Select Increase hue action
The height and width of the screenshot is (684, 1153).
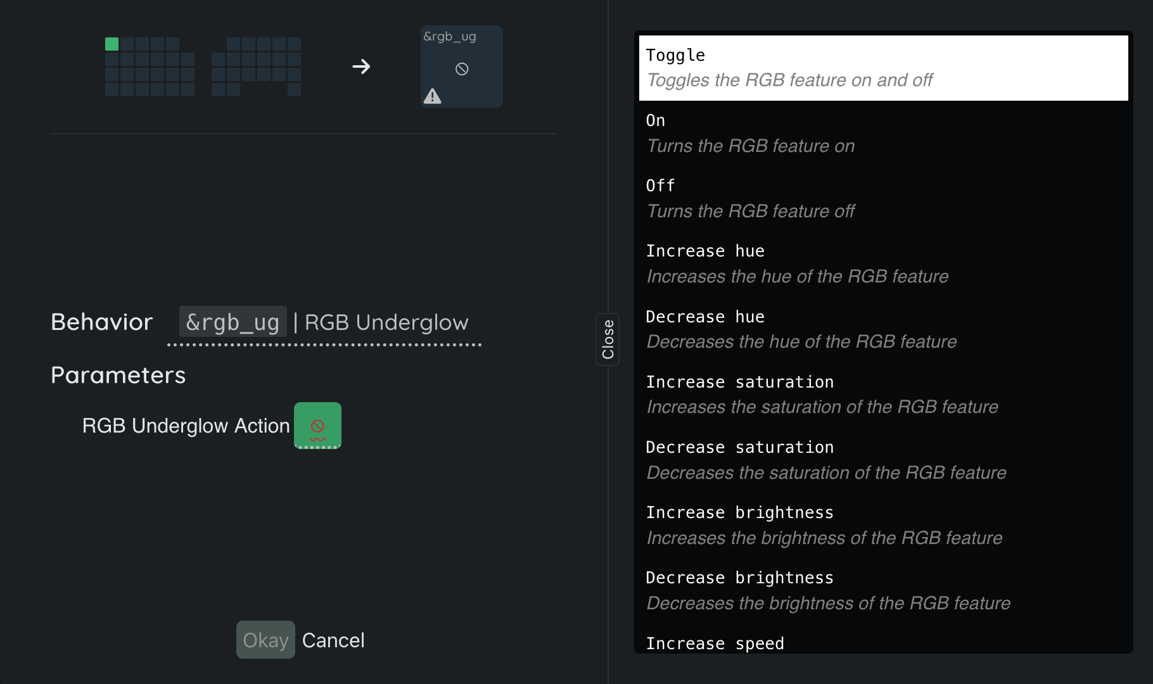coord(883,263)
